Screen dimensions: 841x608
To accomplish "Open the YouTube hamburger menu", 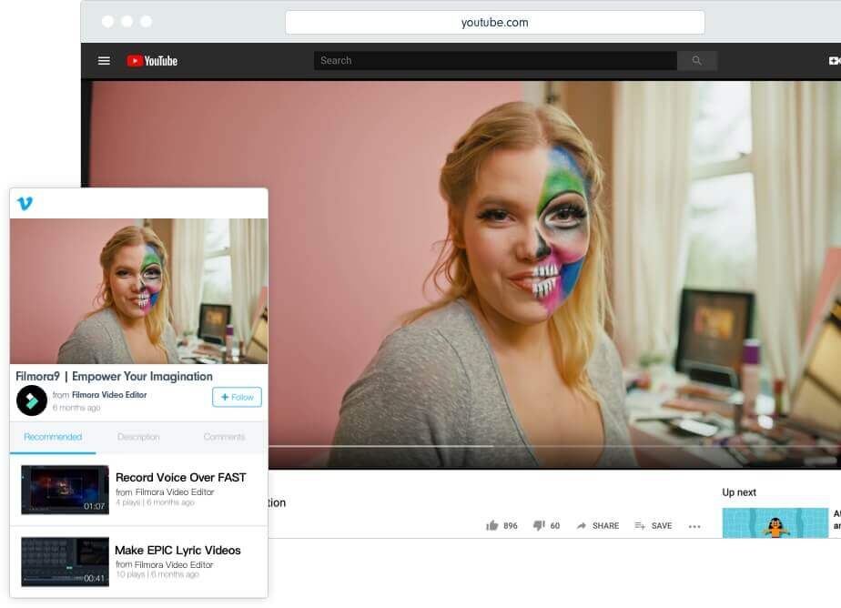I will click(104, 61).
